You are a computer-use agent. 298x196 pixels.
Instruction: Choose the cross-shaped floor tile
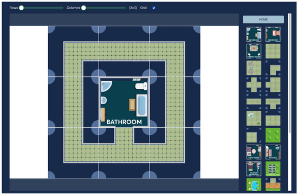tap(254, 84)
